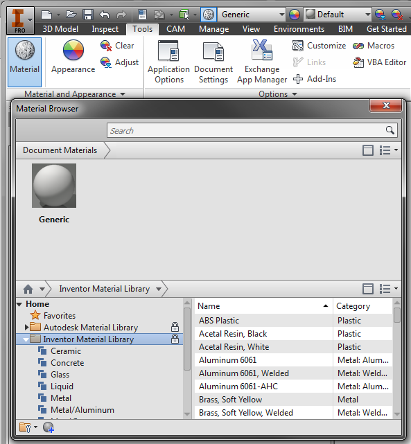Open the Macros dialog
This screenshot has width=411, height=444.
(374, 46)
